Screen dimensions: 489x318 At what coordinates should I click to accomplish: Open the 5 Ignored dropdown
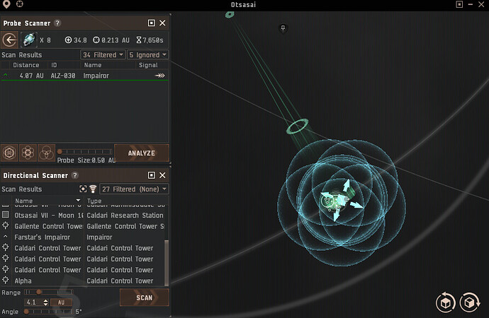[148, 54]
